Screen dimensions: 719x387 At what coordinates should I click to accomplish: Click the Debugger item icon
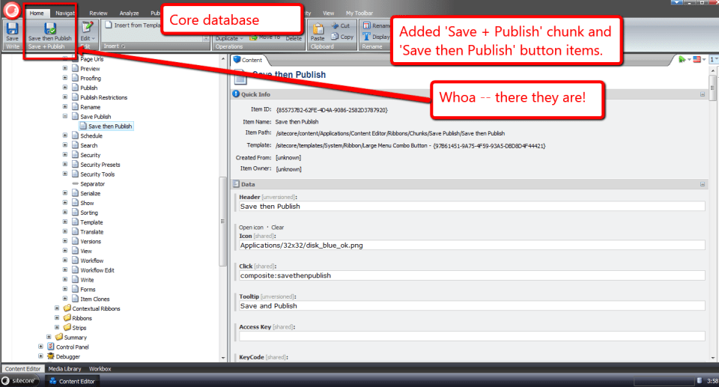point(51,356)
